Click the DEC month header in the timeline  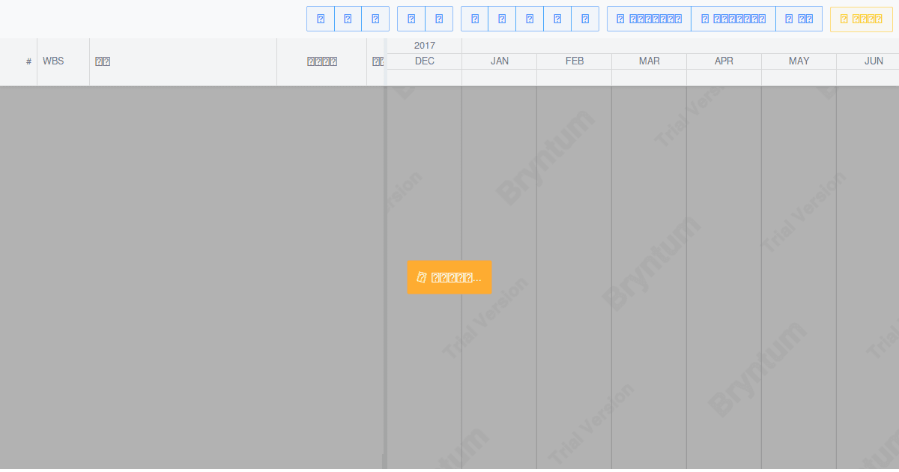(x=424, y=61)
